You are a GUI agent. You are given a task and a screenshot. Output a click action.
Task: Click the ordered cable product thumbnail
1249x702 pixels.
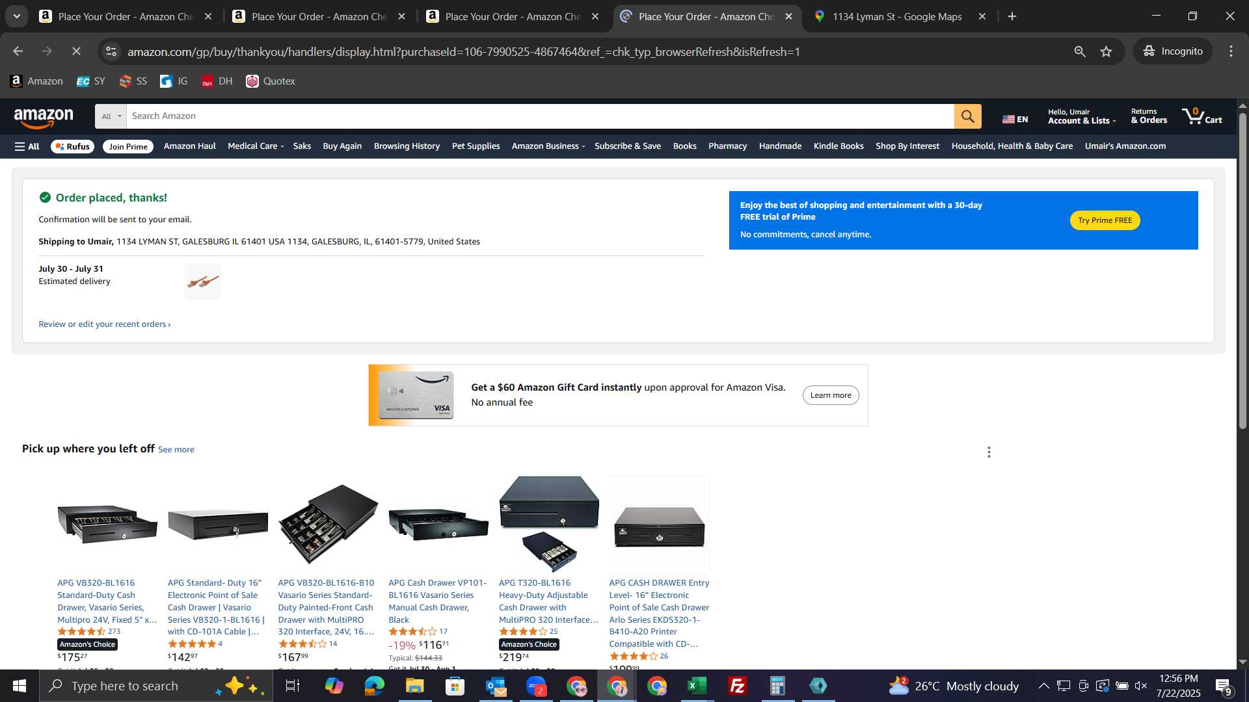click(x=203, y=281)
